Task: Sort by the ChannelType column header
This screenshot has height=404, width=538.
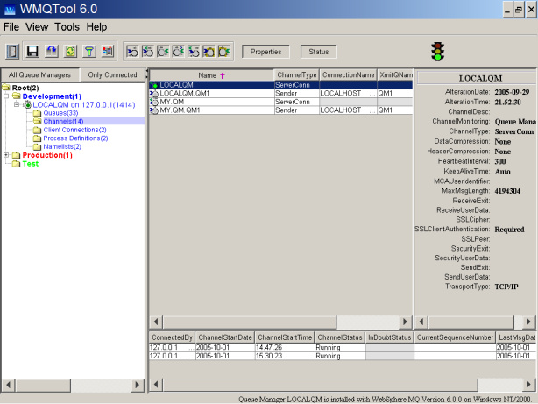Action: [x=297, y=75]
